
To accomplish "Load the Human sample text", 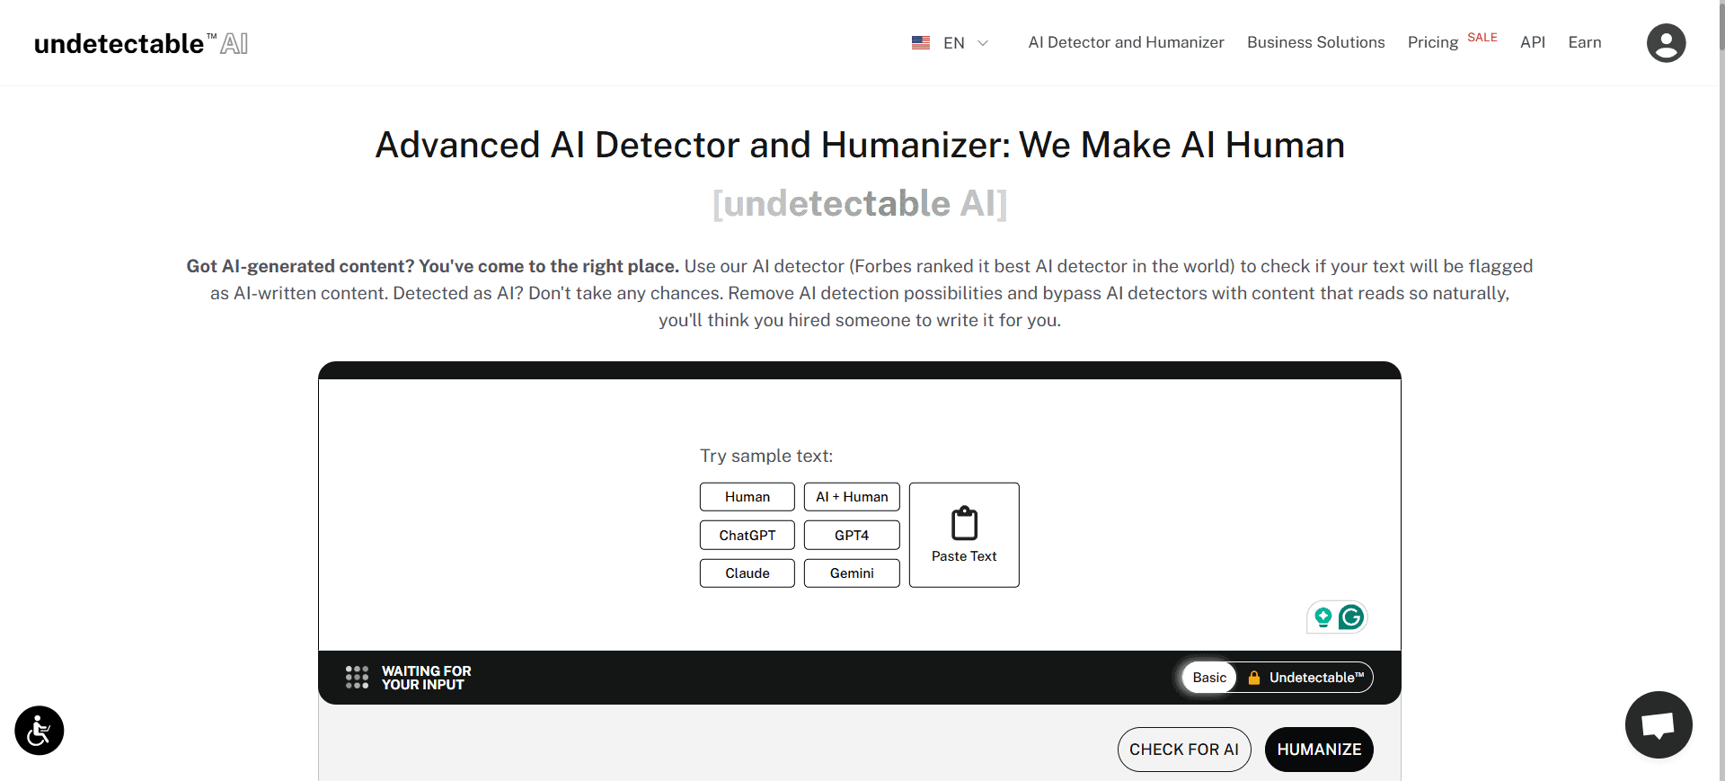I will (x=747, y=497).
